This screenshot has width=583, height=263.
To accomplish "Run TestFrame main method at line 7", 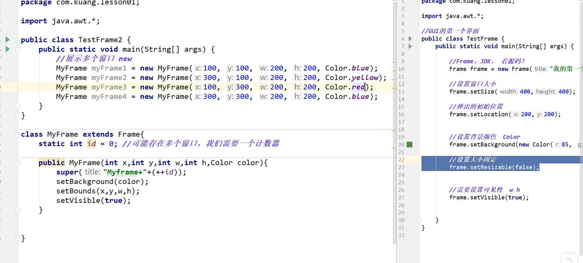I will pos(410,46).
